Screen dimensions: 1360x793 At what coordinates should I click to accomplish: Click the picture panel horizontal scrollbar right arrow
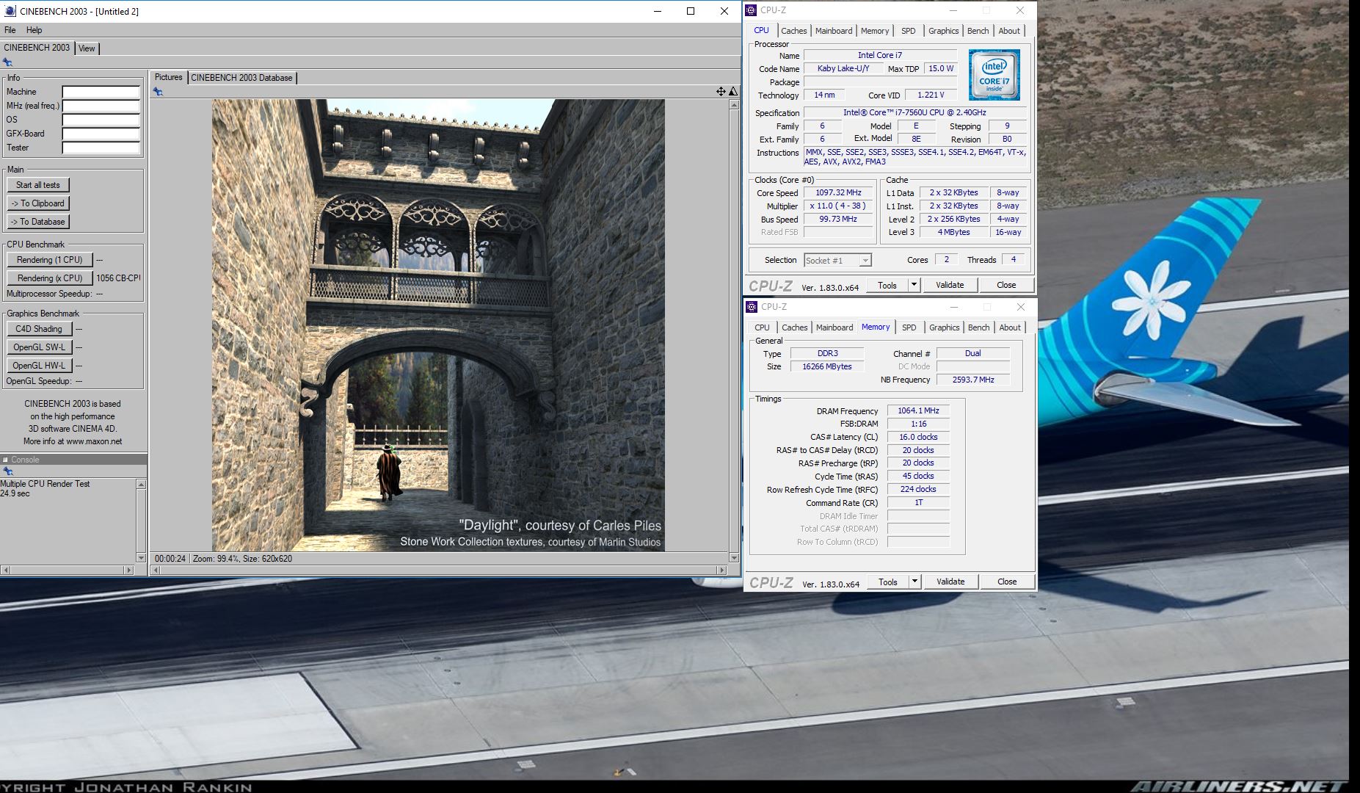722,570
